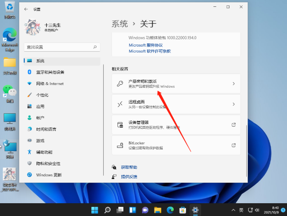287x216 pixels.
Task: Expand the 产品密钥和激活 chevron arrow
Action: tap(234, 84)
